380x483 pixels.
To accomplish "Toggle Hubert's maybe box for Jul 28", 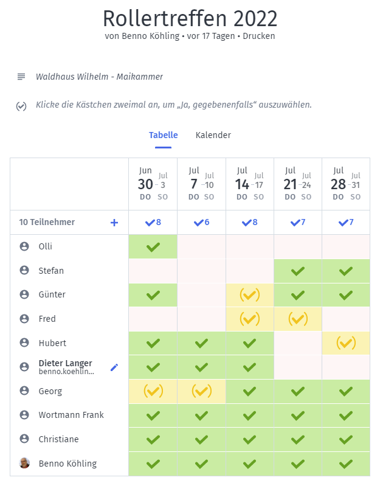I will point(346,343).
